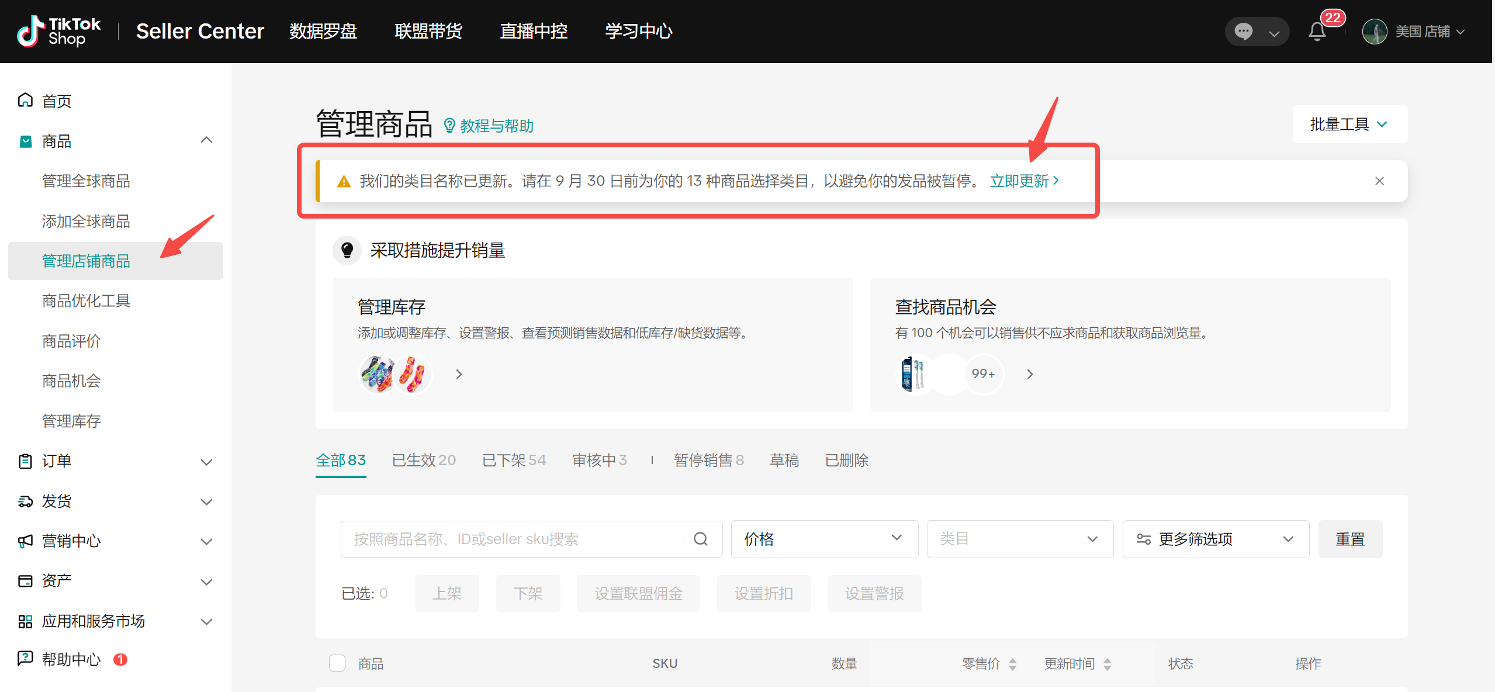Viewport: 1495px width, 692px height.
Task: Click the 应用和服务市场 grid icon
Action: tap(26, 620)
